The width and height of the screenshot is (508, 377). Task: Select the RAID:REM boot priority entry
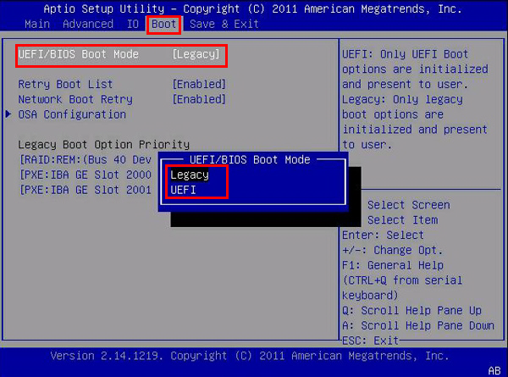pos(85,159)
